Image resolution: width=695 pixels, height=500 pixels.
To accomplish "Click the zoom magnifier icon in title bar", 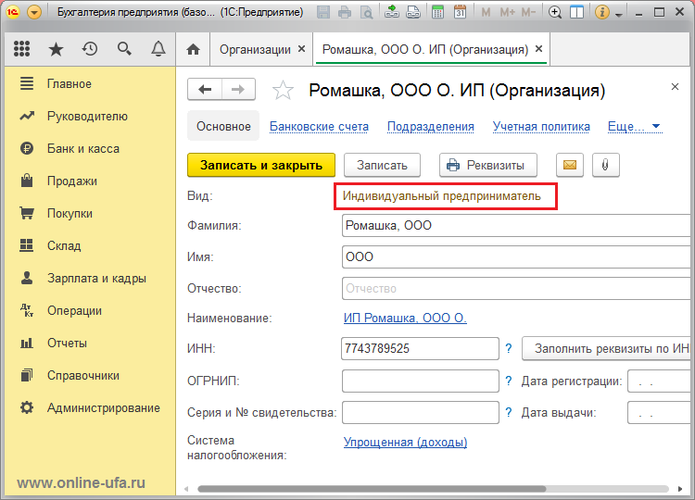I will click(x=554, y=12).
